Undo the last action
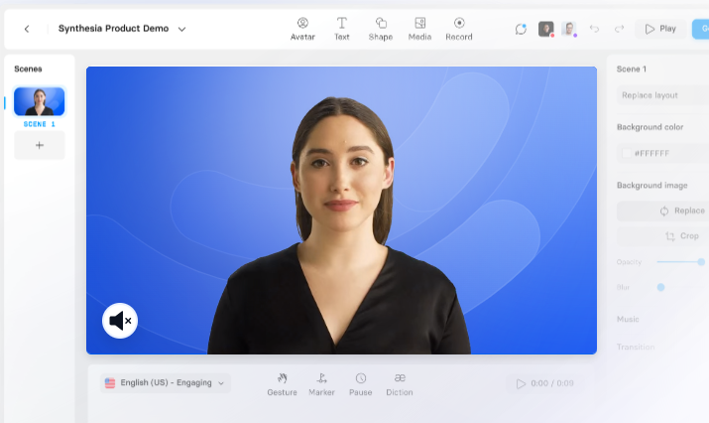709x423 pixels. coord(594,29)
